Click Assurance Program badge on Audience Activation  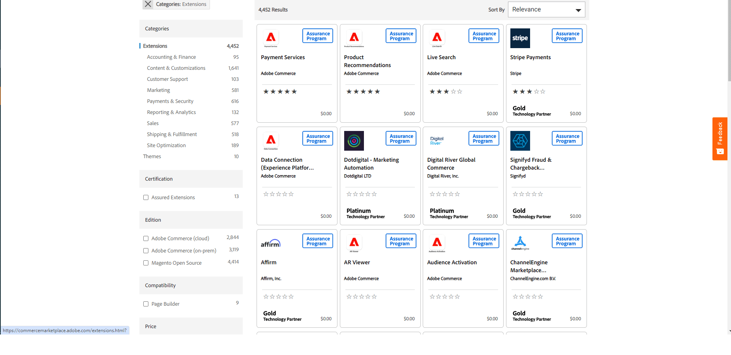point(484,241)
